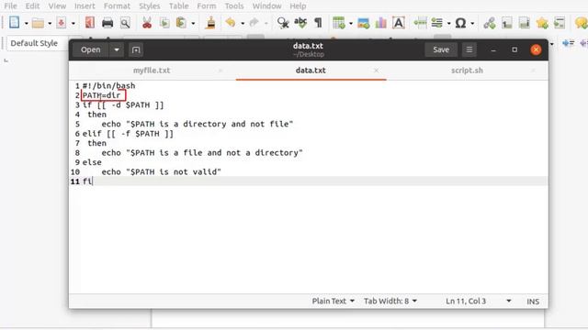Click the Insert Image icon
Screen dimensions: 588x330
364,23
